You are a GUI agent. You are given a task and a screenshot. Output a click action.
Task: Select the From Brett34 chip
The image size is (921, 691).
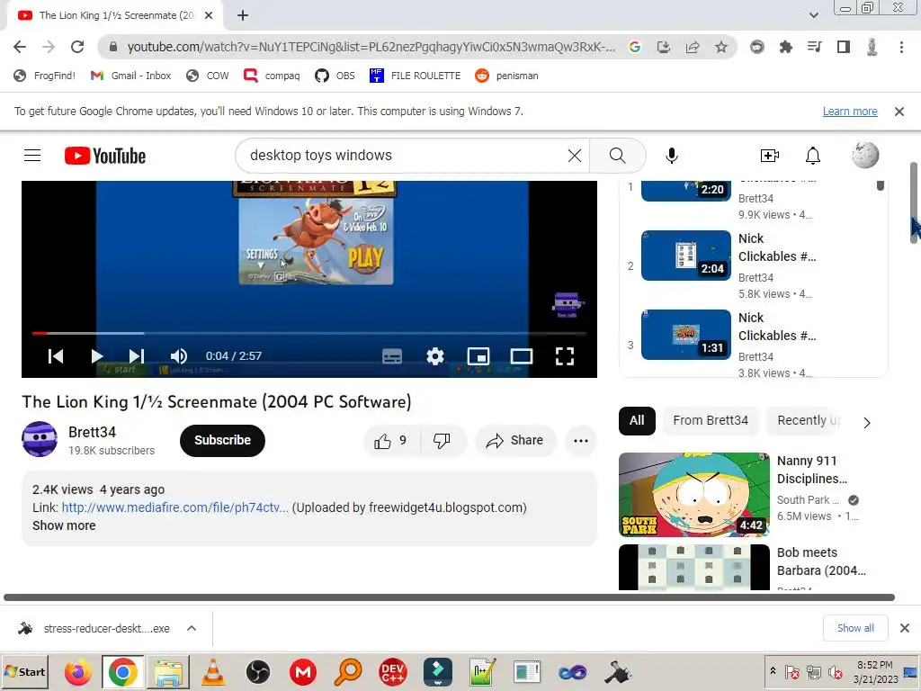tap(711, 421)
